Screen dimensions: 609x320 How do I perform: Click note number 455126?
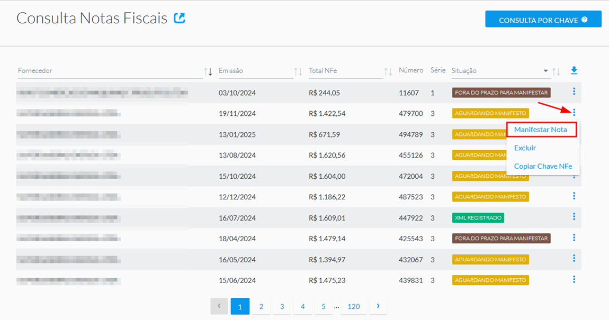pos(410,155)
